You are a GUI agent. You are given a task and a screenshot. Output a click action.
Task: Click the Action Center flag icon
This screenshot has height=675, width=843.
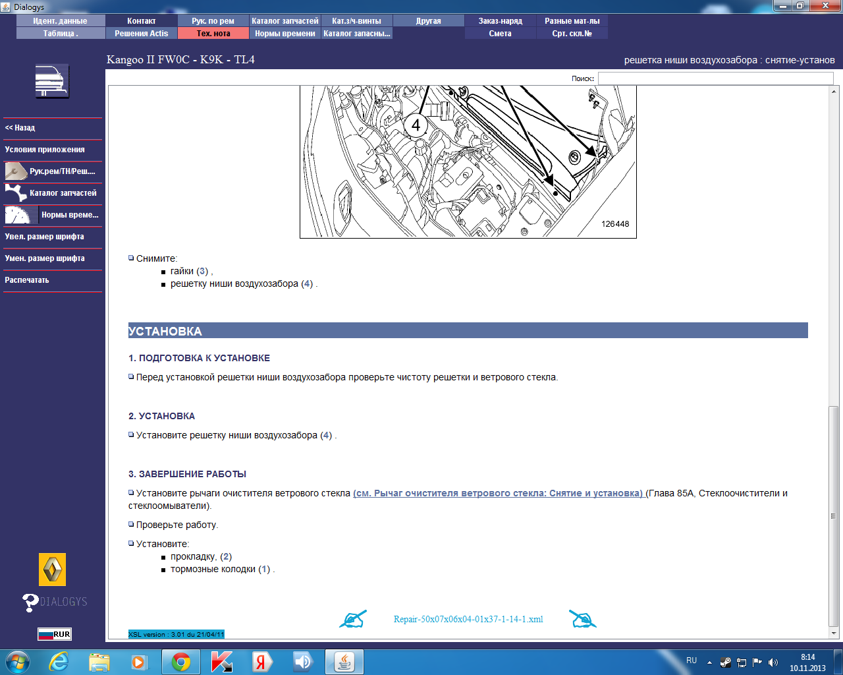757,662
